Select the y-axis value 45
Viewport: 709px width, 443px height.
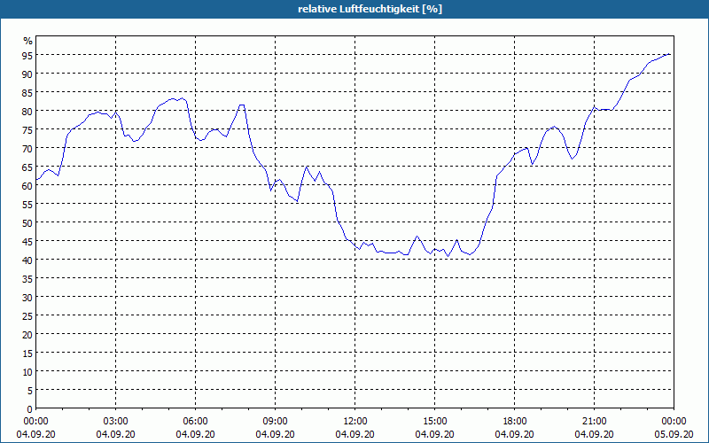click(27, 241)
